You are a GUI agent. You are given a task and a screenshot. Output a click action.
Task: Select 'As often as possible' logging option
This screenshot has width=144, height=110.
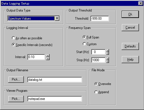(27, 38)
